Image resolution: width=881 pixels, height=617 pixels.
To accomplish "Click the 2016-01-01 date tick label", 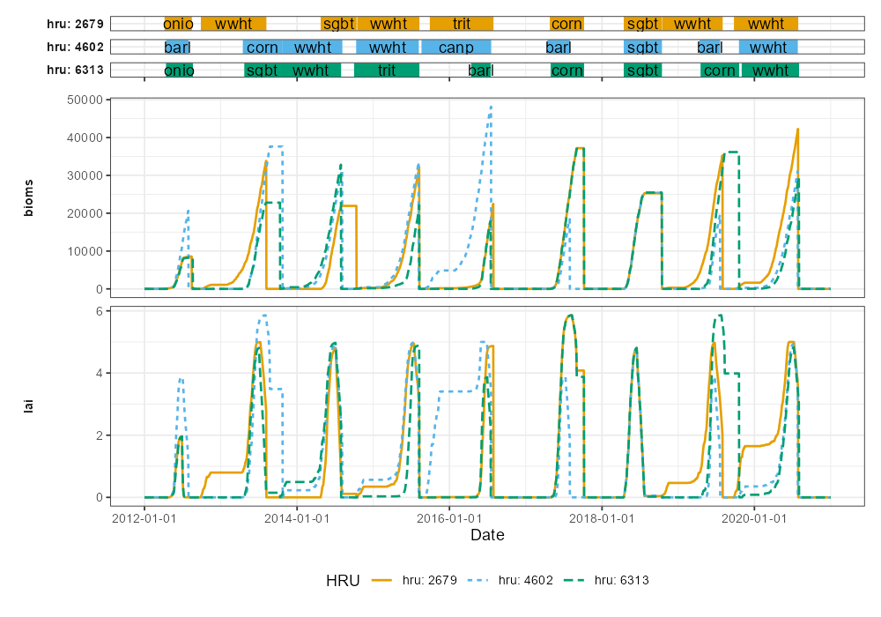I will pyautogui.click(x=449, y=519).
